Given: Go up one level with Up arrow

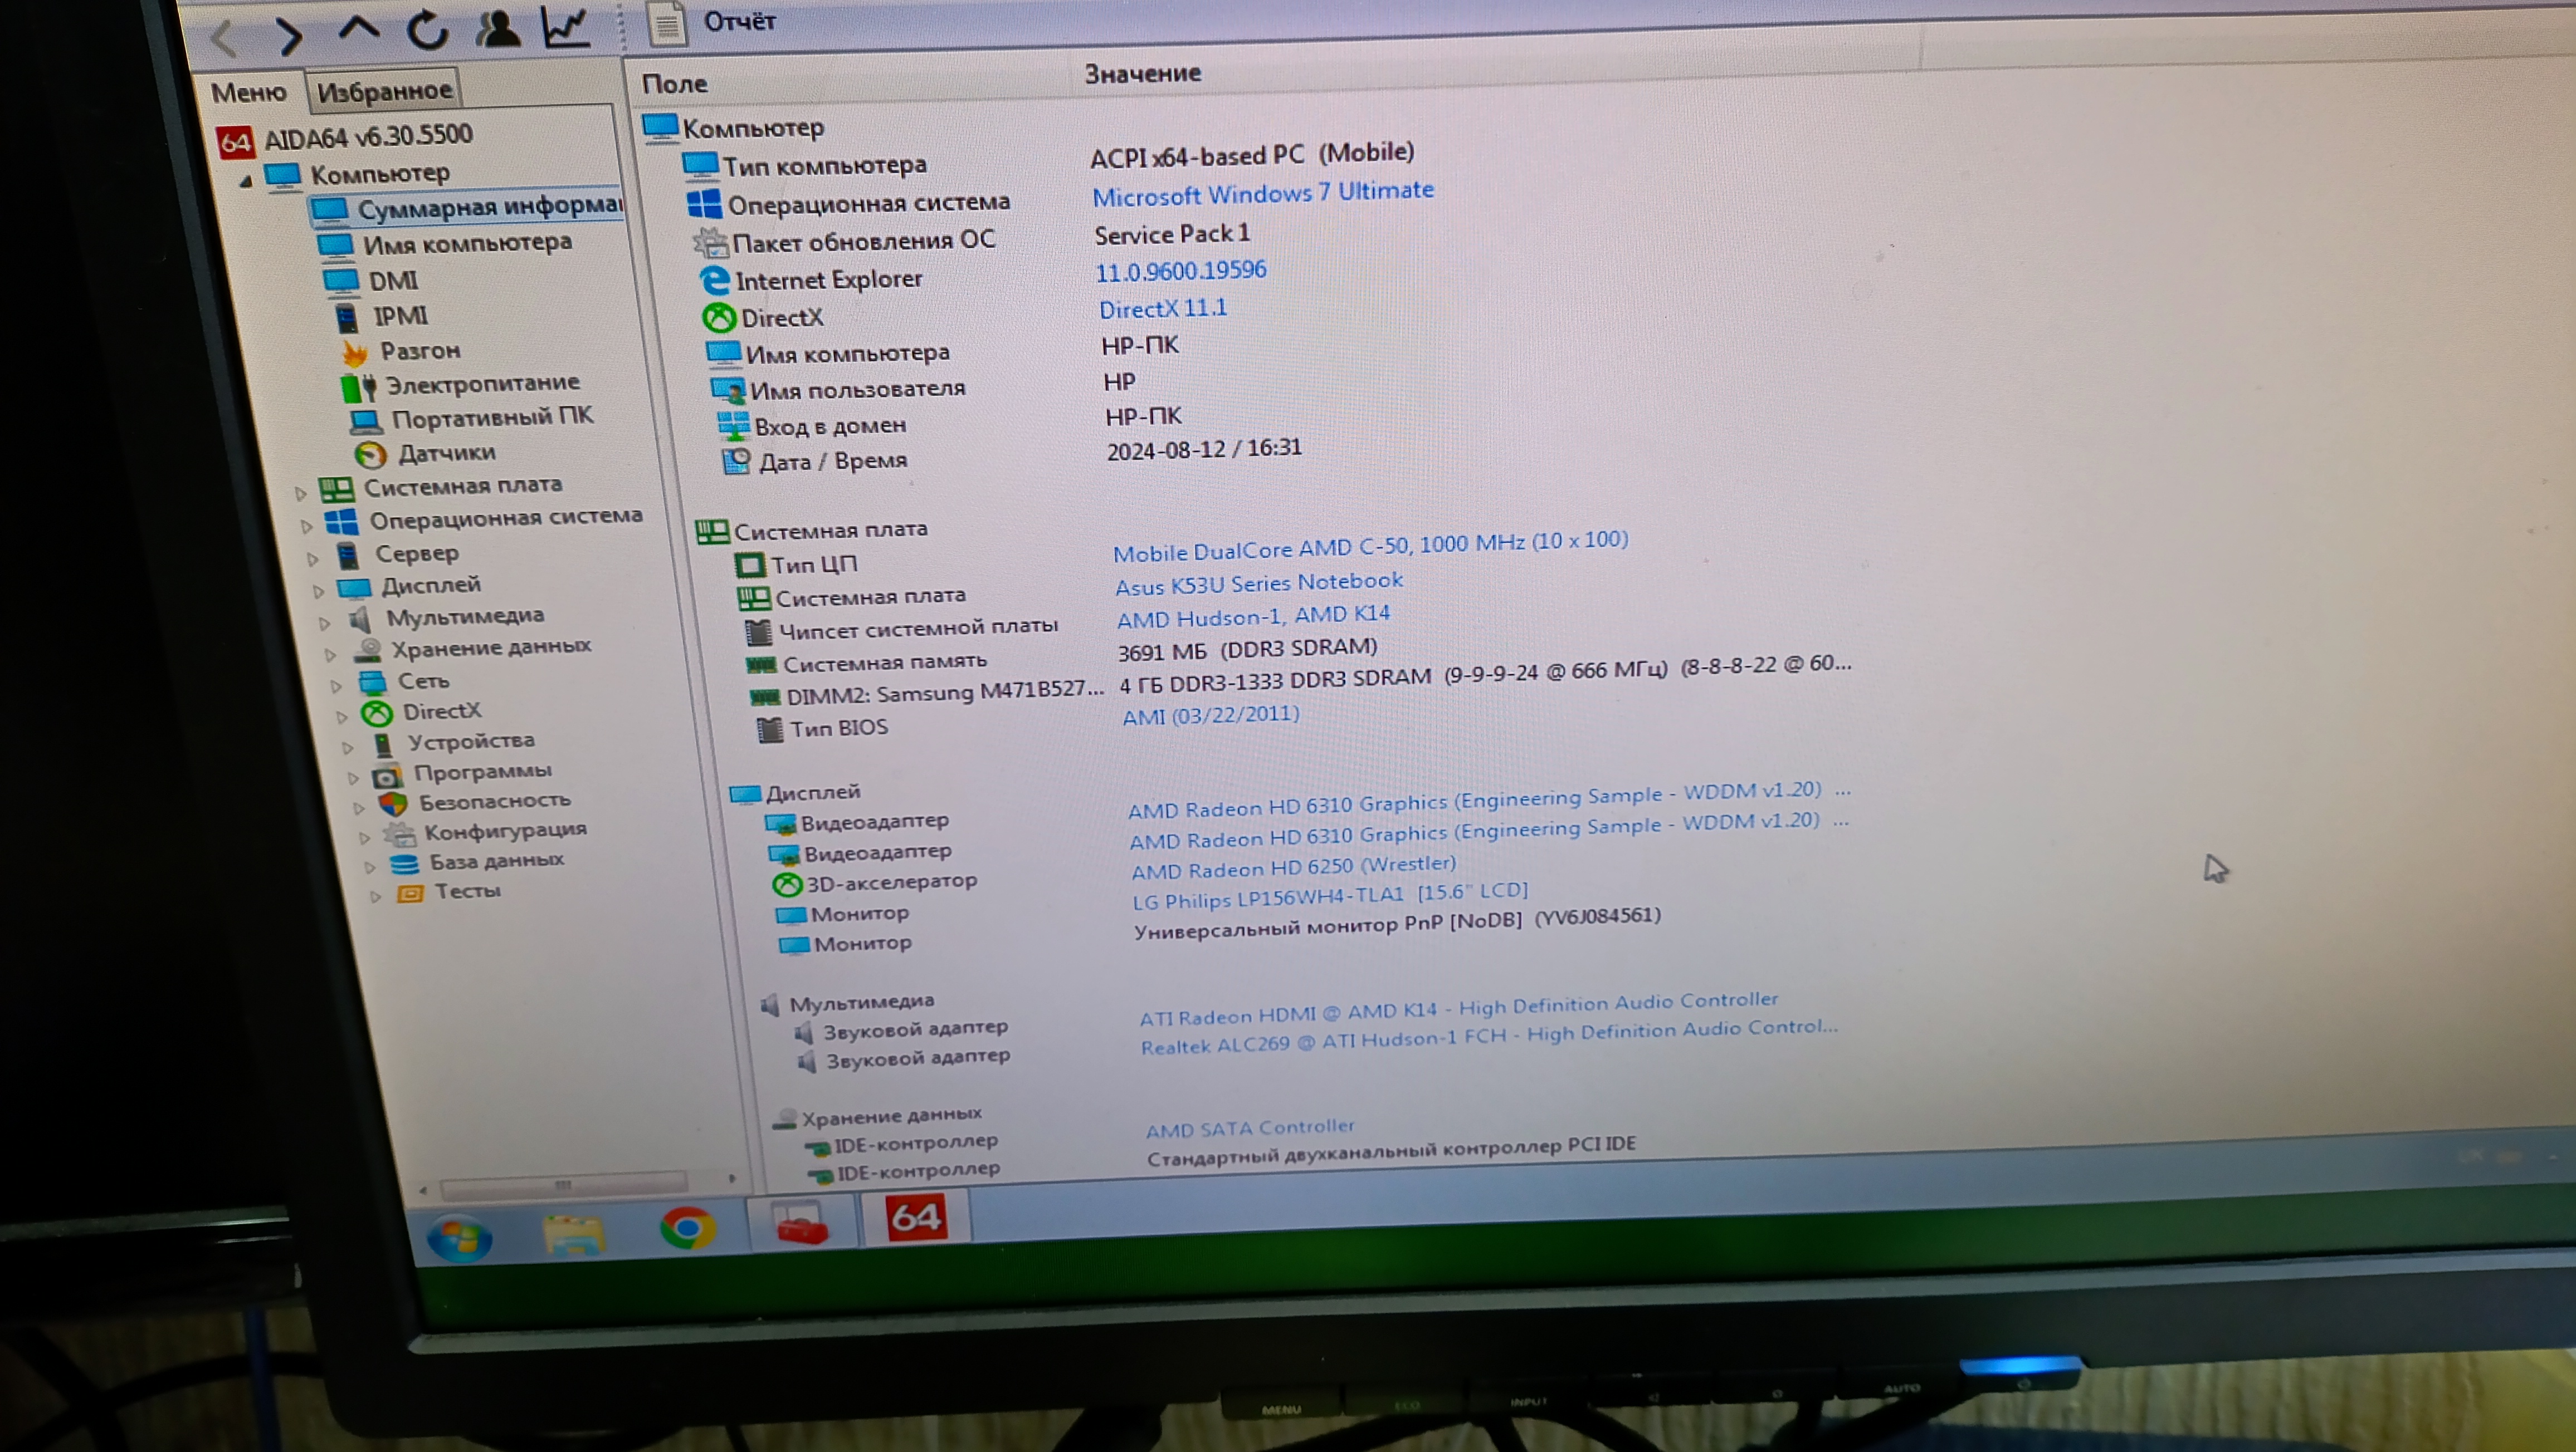Looking at the screenshot, I should tap(359, 28).
